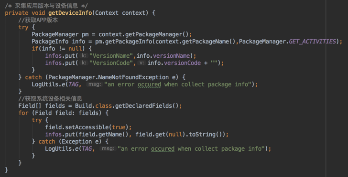348x177 pixels.
Task: Click the getDeviceInfo method name
Action: pyautogui.click(x=70, y=13)
